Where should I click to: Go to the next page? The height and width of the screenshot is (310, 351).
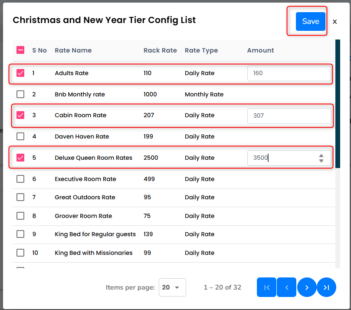pyautogui.click(x=307, y=287)
